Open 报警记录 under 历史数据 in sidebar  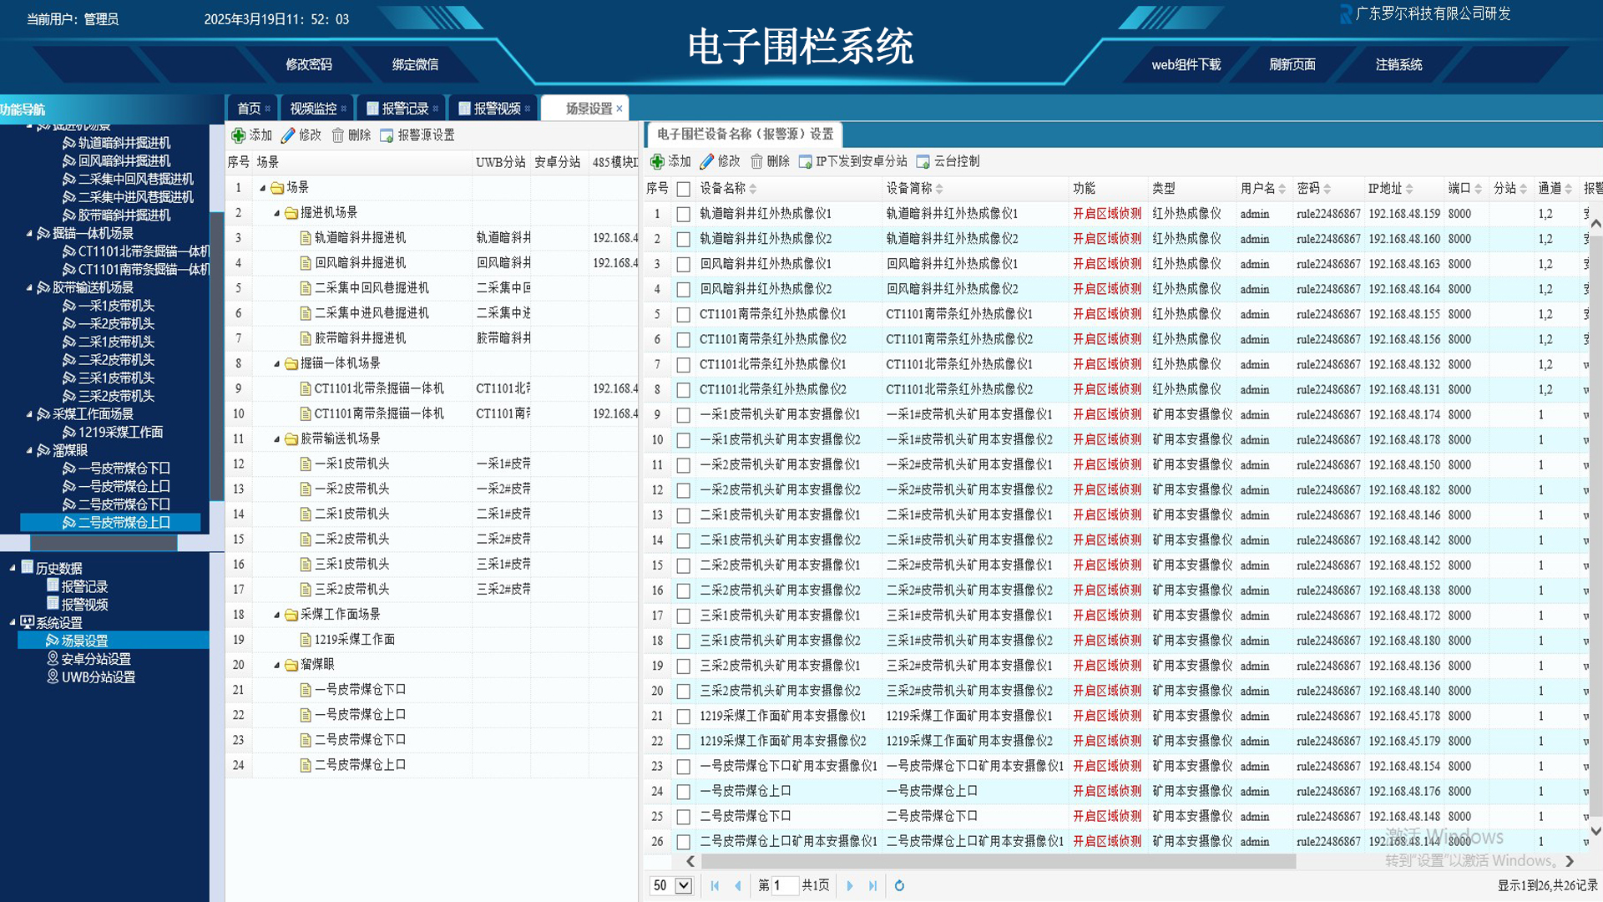point(84,586)
